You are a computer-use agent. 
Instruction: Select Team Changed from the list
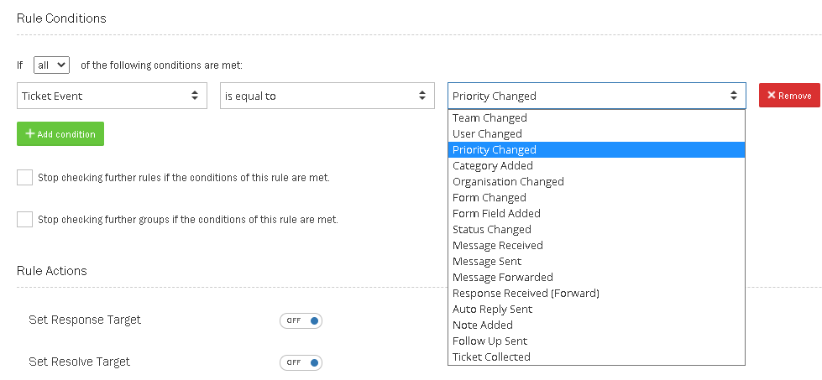pyautogui.click(x=490, y=118)
